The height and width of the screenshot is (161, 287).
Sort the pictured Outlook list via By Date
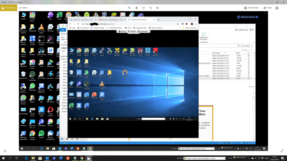pyautogui.click(x=245, y=50)
